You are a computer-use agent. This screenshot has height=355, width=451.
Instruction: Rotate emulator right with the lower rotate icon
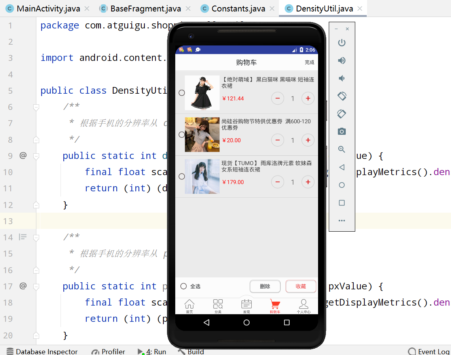(342, 114)
